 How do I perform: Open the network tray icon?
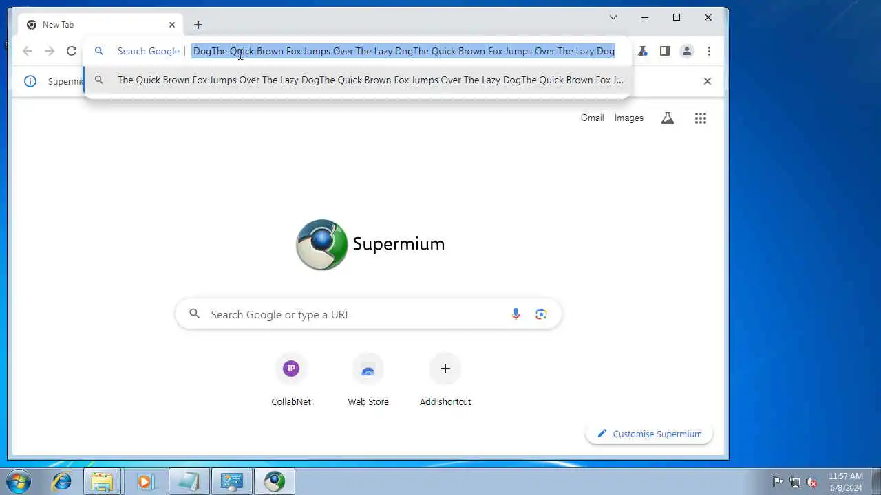(795, 482)
